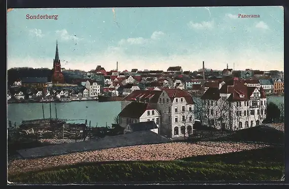Click the grey gabled building with arched windows
Screen dimensions: 289x189
point(173,112)
